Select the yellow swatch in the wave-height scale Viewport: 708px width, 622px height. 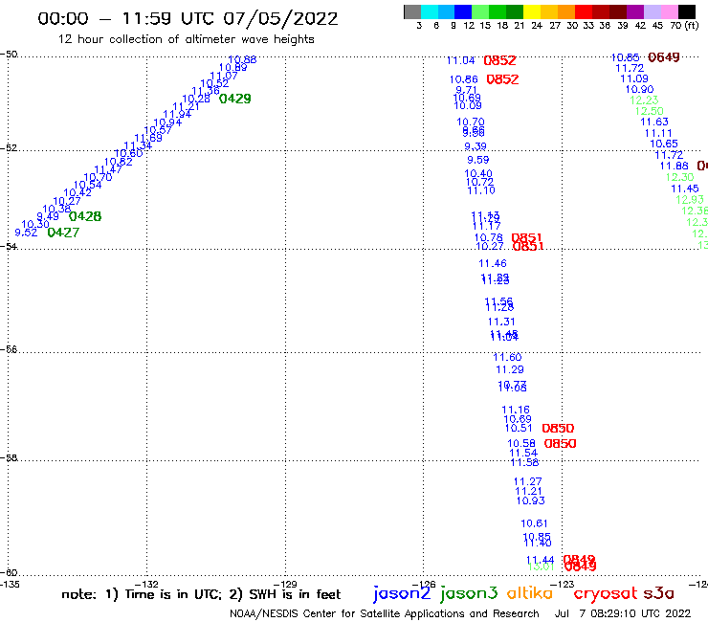pos(532,11)
